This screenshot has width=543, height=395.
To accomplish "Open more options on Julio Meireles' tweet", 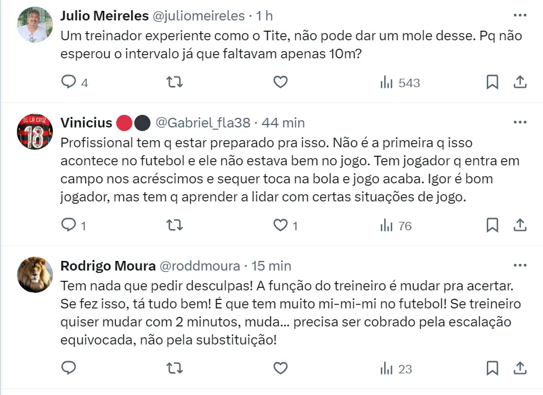I will pyautogui.click(x=520, y=15).
